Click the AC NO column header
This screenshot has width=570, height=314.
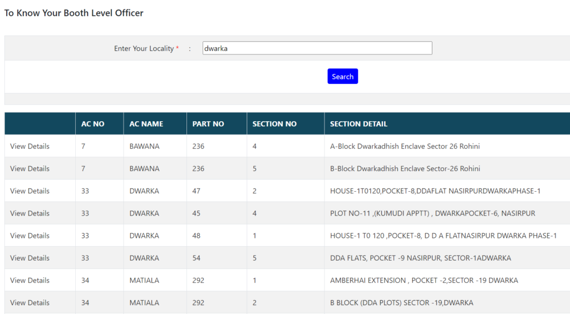(93, 124)
